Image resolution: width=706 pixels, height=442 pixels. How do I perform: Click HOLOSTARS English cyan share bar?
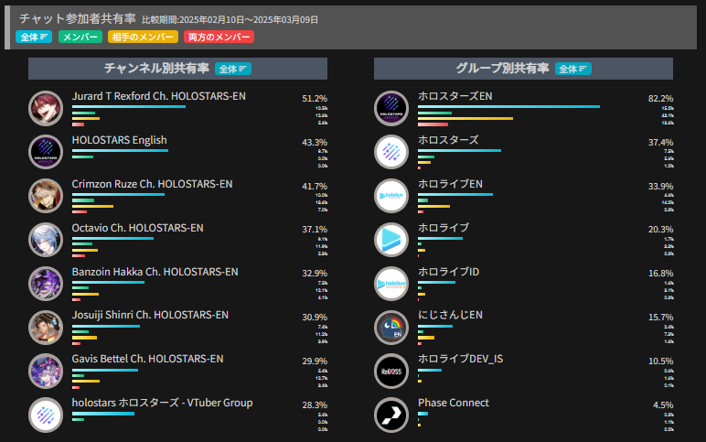(x=120, y=150)
